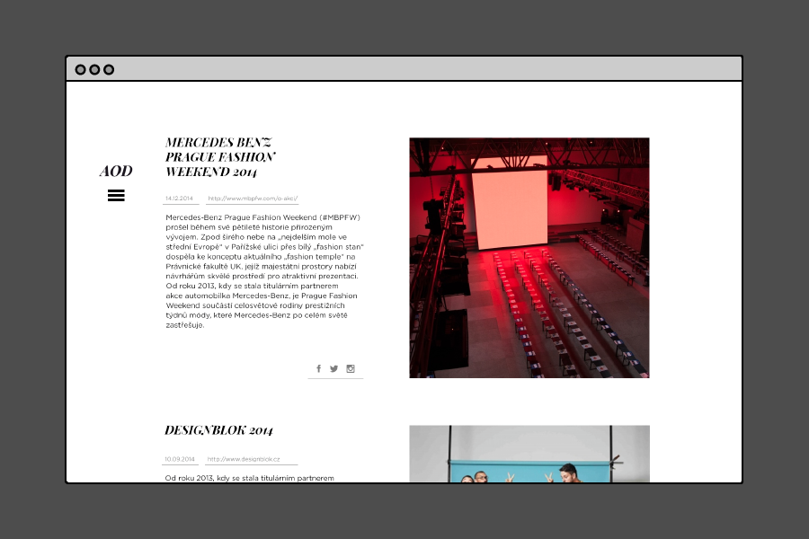Click the AOD logo
This screenshot has height=539, width=809.
pos(116,171)
